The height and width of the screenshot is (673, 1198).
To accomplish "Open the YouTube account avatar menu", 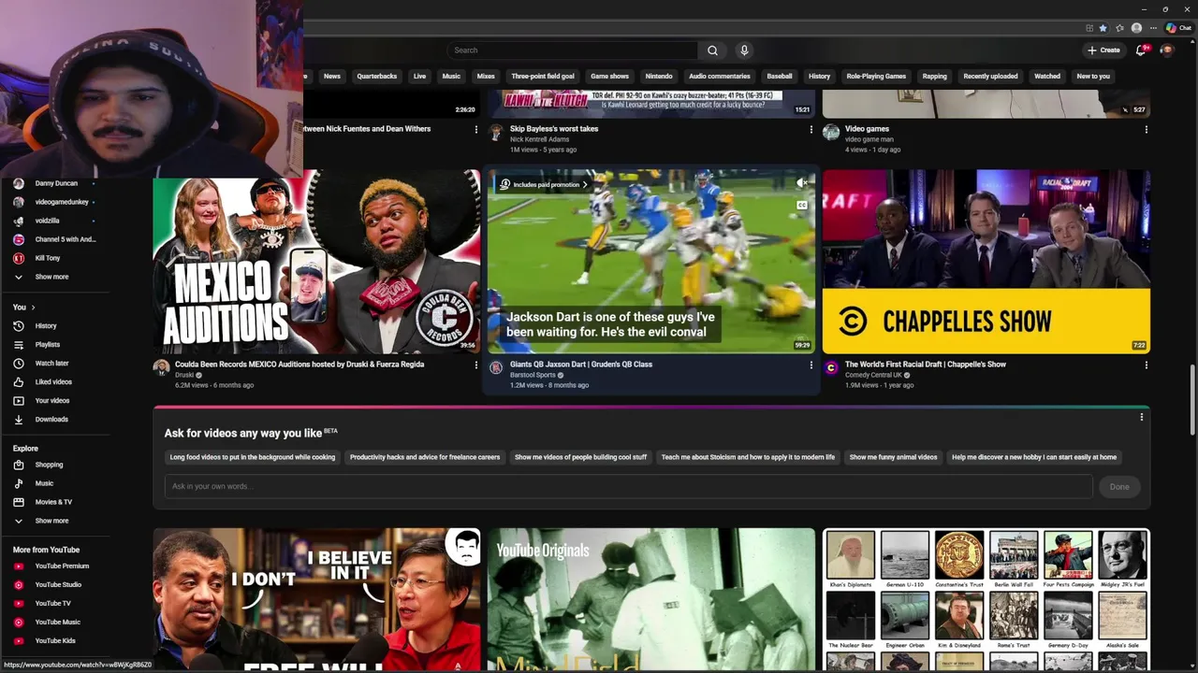I will tap(1166, 50).
